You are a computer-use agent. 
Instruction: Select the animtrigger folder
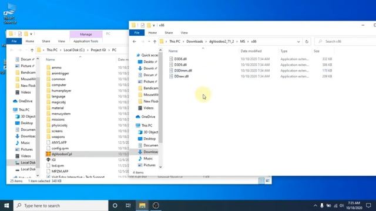pyautogui.click(x=58, y=73)
